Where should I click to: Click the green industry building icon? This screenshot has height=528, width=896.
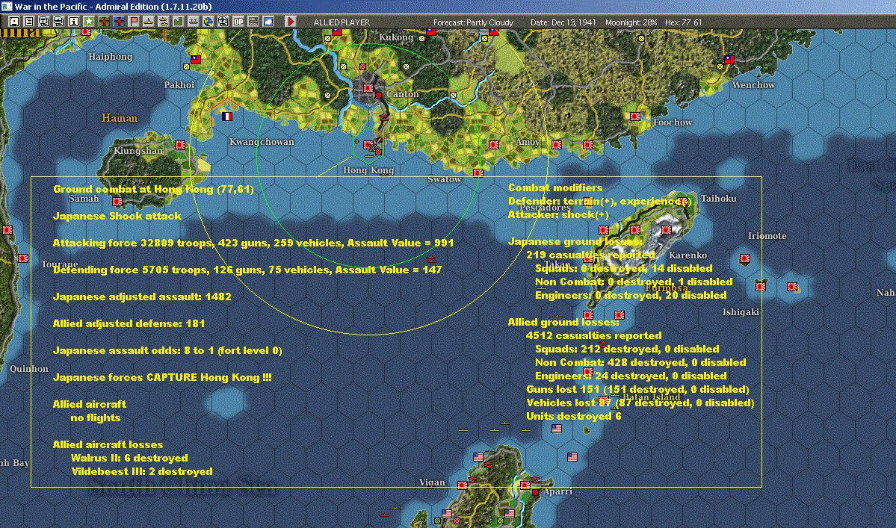coord(179,22)
